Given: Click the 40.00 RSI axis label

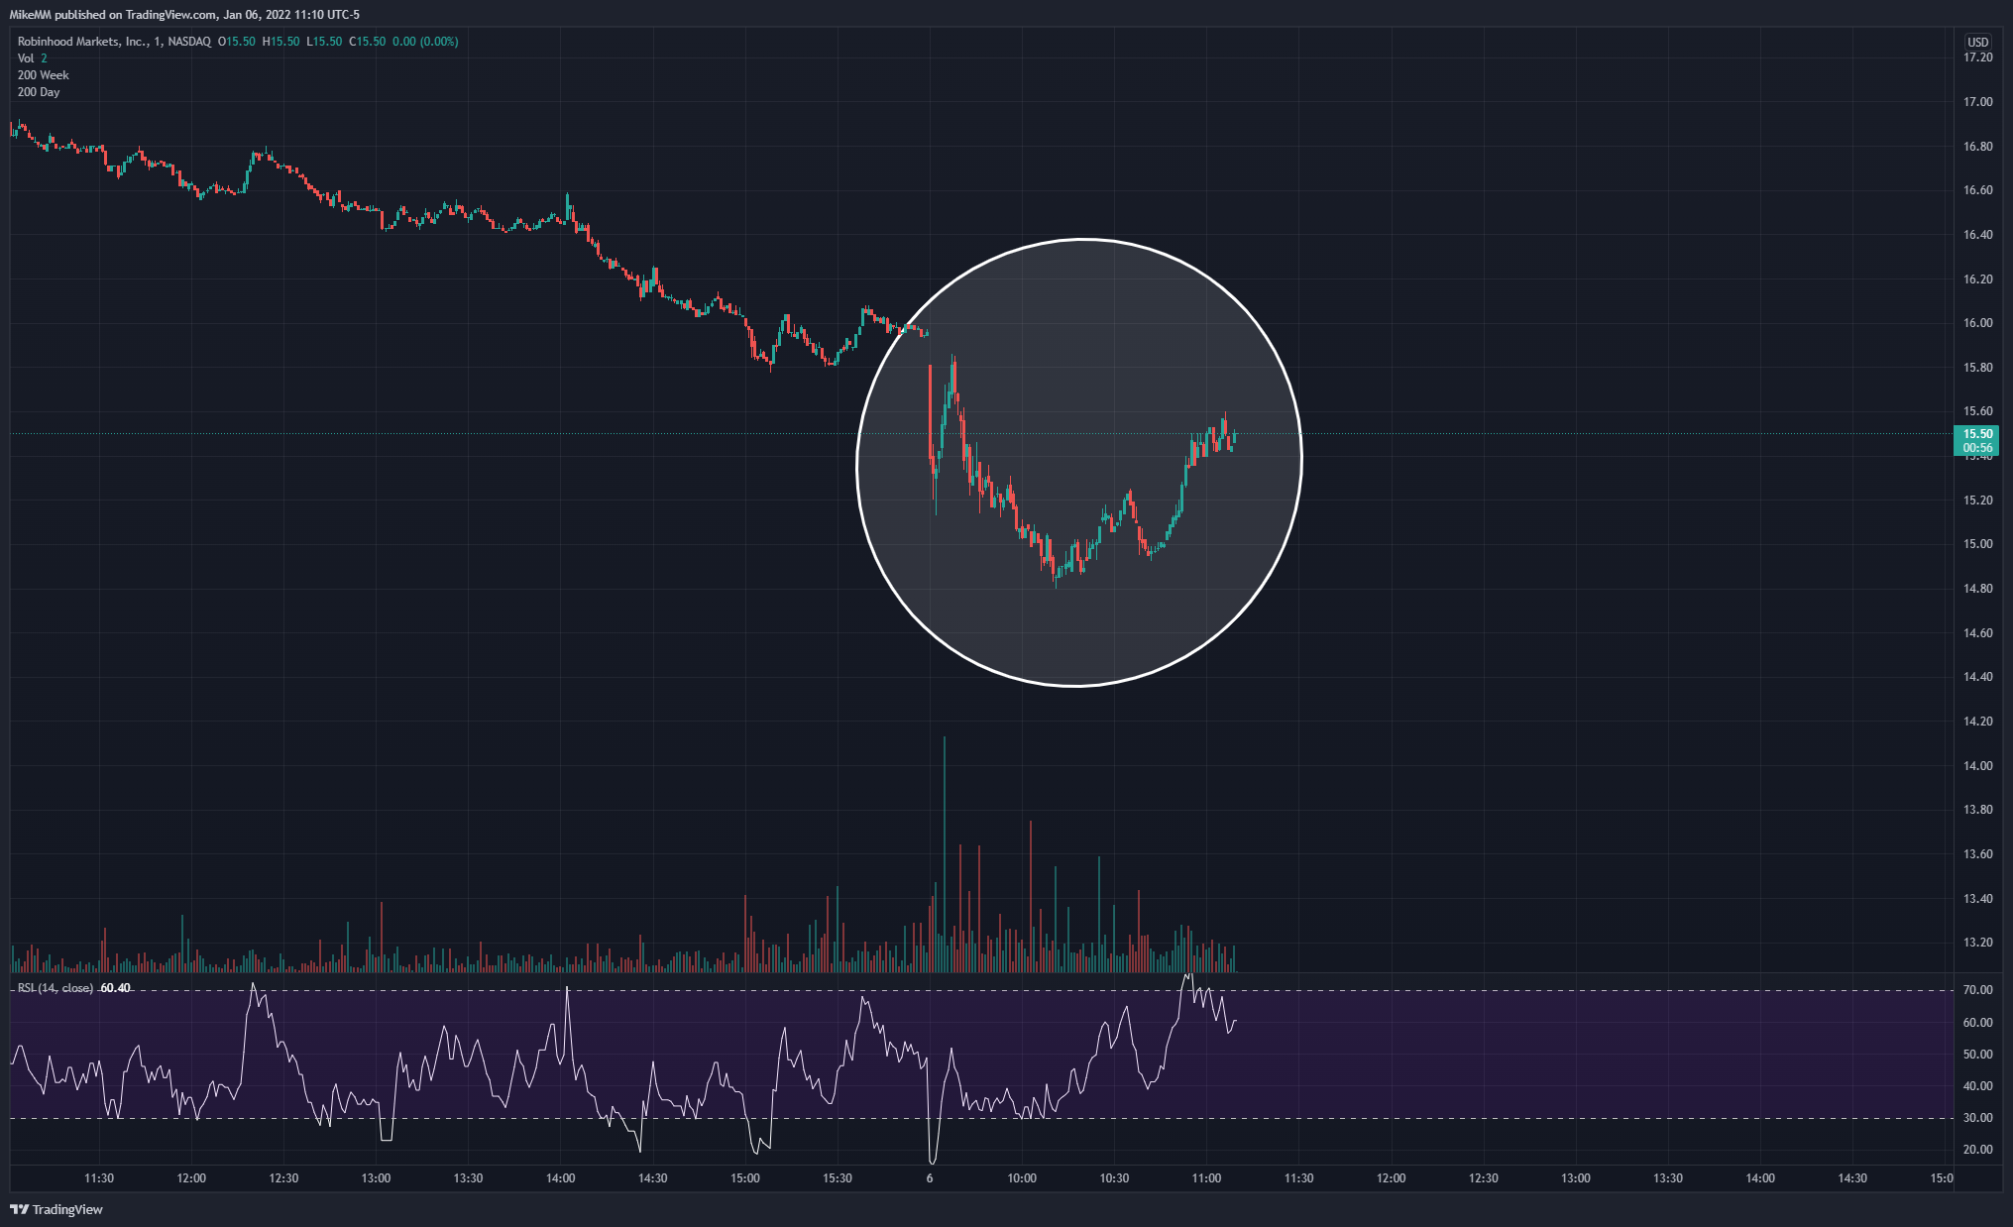Looking at the screenshot, I should point(1977,1086).
